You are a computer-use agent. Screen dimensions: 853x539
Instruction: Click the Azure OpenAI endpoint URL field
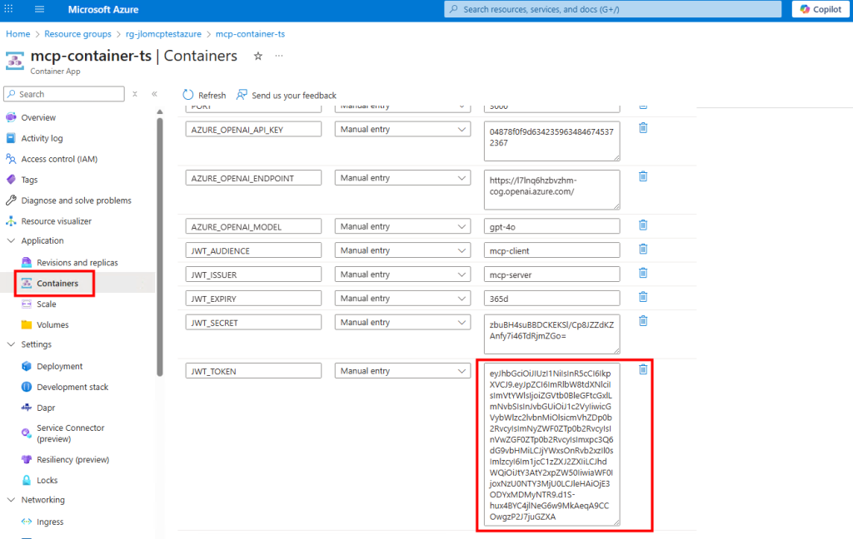coord(551,190)
